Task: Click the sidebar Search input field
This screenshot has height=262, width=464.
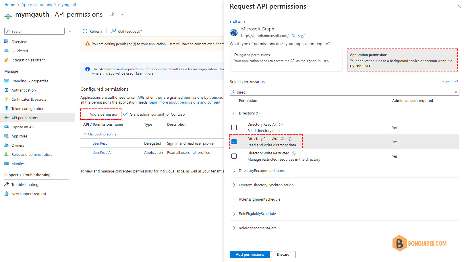Action: (x=34, y=31)
